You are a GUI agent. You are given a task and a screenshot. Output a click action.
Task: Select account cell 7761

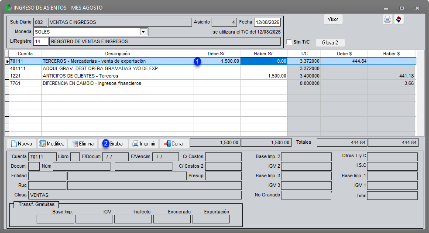25,83
